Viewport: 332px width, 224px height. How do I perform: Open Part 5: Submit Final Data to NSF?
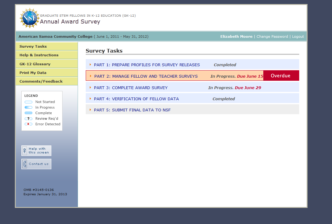pos(132,110)
